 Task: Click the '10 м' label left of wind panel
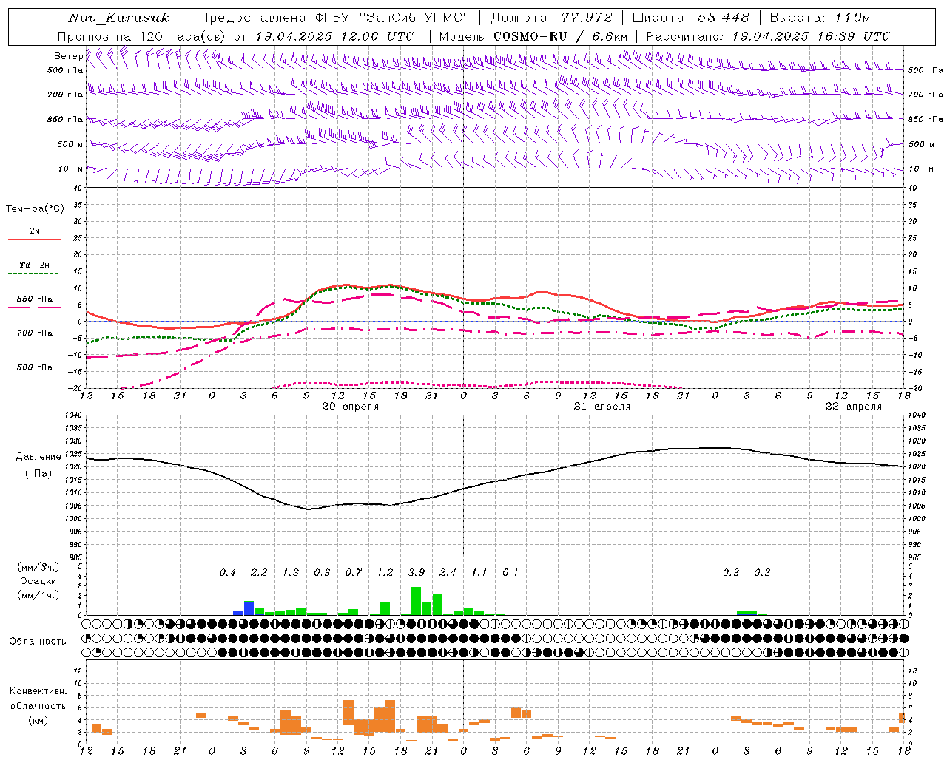coord(70,169)
